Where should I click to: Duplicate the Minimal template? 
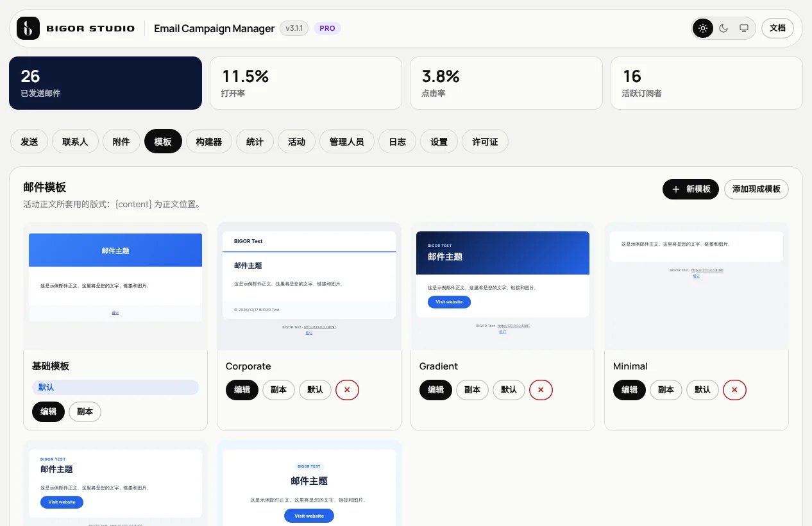click(x=666, y=390)
